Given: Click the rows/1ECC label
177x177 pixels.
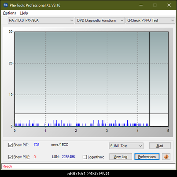Looking at the screenshot, I should [59, 145].
